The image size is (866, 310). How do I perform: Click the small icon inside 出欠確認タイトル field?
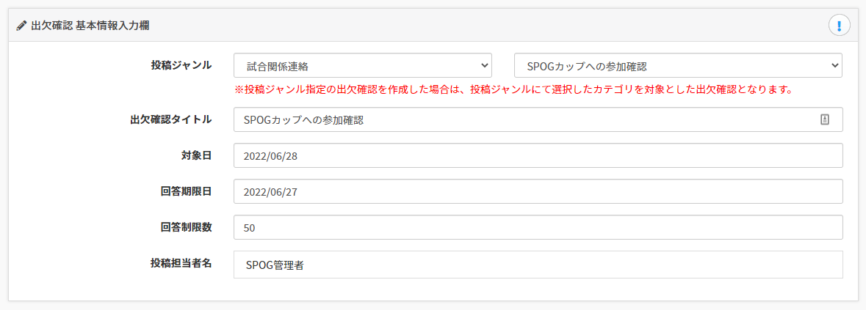pos(825,120)
